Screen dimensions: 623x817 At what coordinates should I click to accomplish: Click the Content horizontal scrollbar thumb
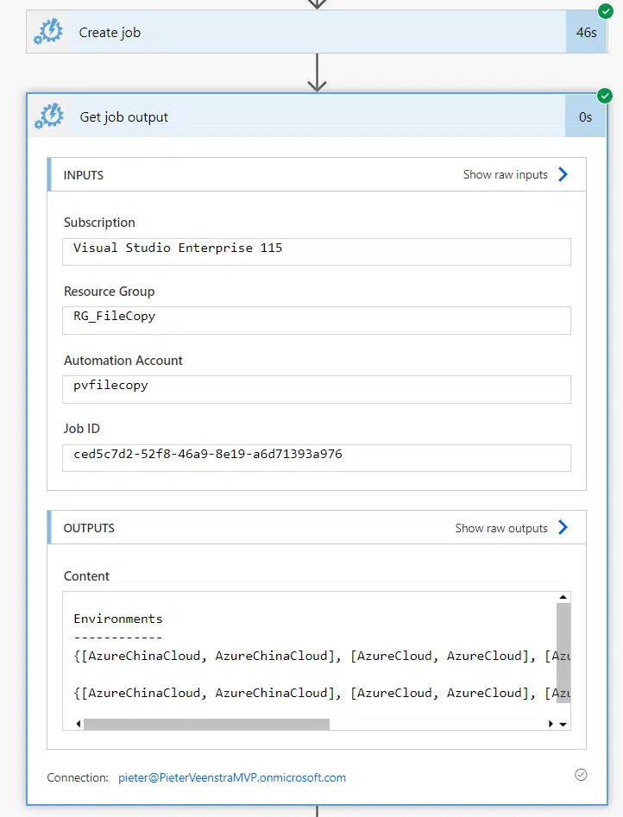[206, 724]
